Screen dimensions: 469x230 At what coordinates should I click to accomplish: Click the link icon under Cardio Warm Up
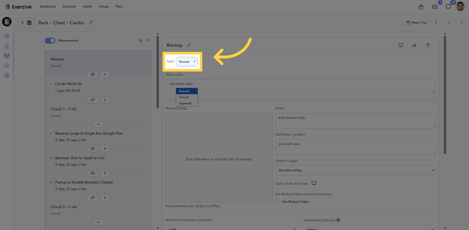coord(93,100)
